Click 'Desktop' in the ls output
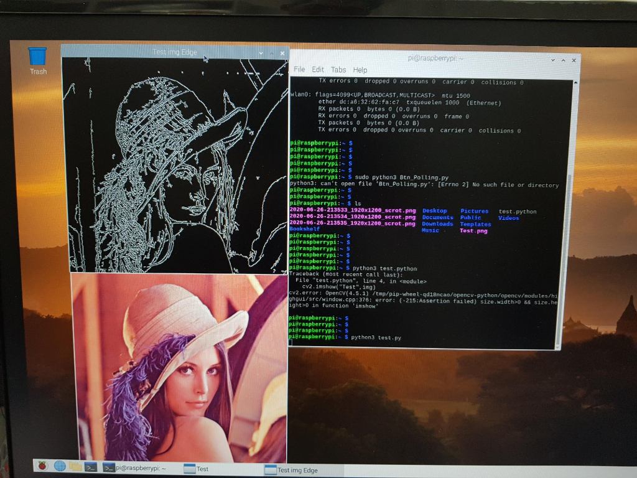The height and width of the screenshot is (478, 637). click(434, 210)
